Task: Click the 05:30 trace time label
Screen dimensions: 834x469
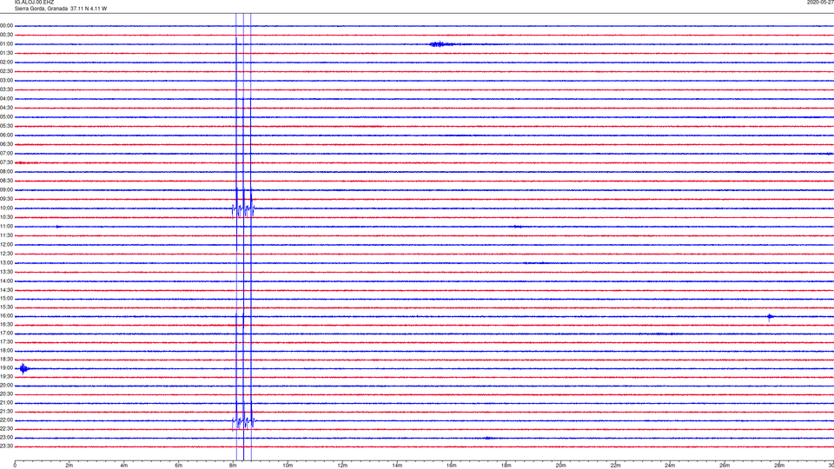Action: 6,126
